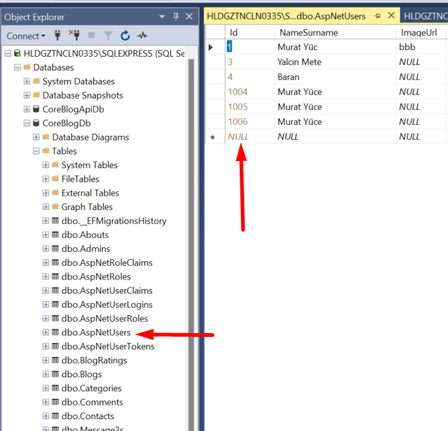Select the server icon of HLDGZTNCLN0335\SQLEXPRESS
Screen dimensions: 448x431
tap(17, 53)
